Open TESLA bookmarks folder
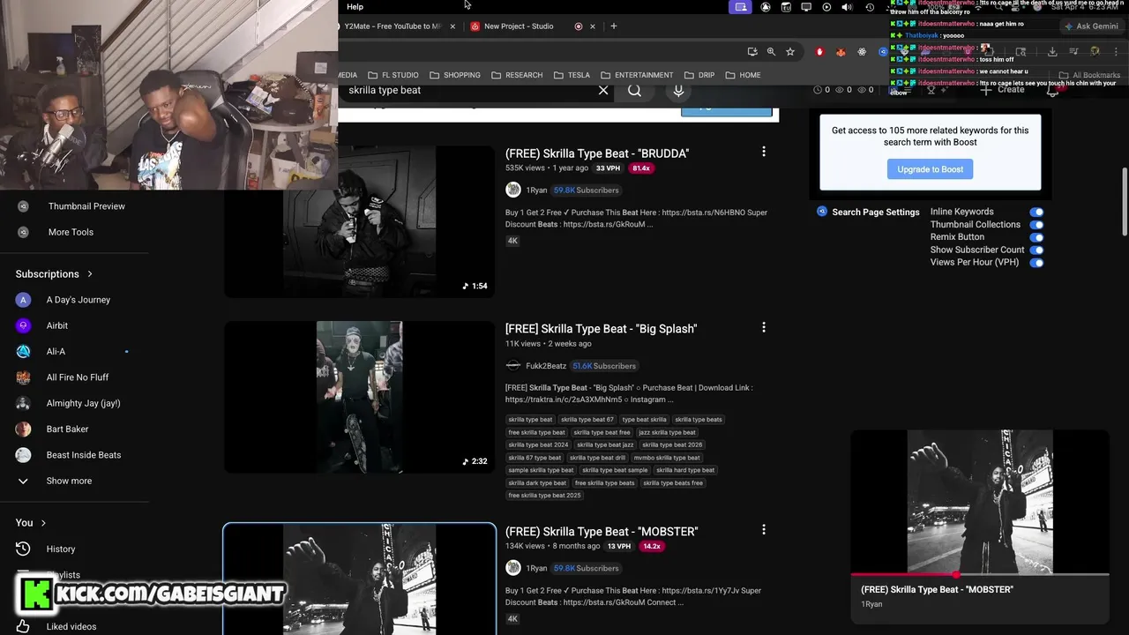Screen dimensions: 1129x635 coord(572,75)
